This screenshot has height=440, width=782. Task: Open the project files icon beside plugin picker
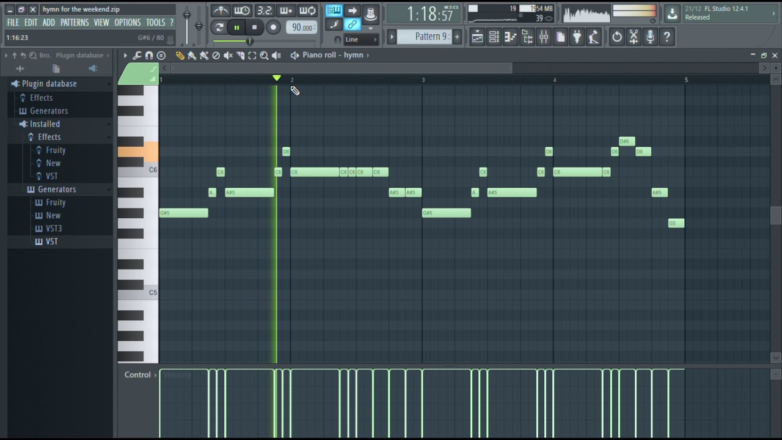(x=560, y=37)
